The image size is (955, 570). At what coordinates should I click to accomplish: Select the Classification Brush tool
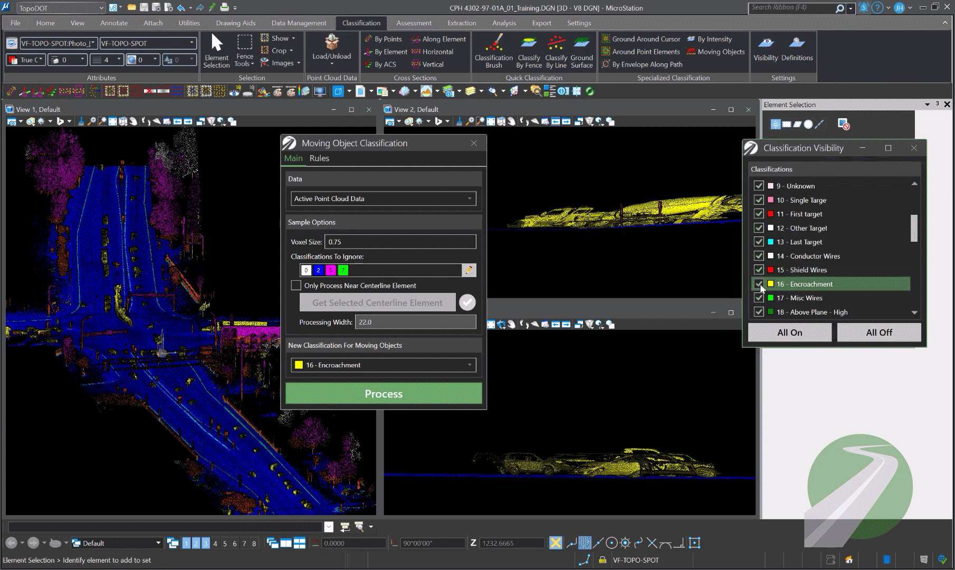click(x=493, y=51)
